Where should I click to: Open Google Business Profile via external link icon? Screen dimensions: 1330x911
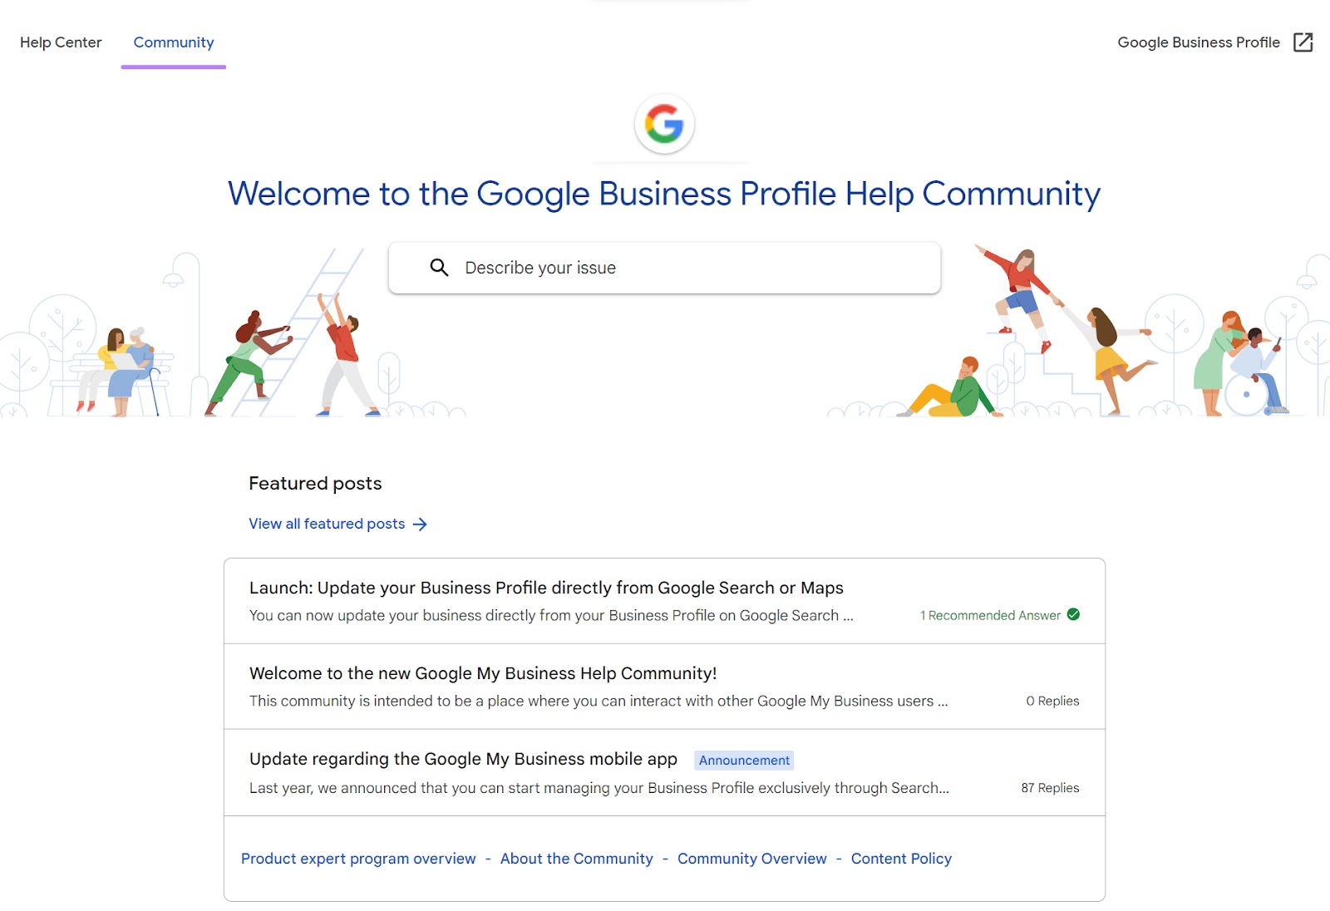(1301, 42)
